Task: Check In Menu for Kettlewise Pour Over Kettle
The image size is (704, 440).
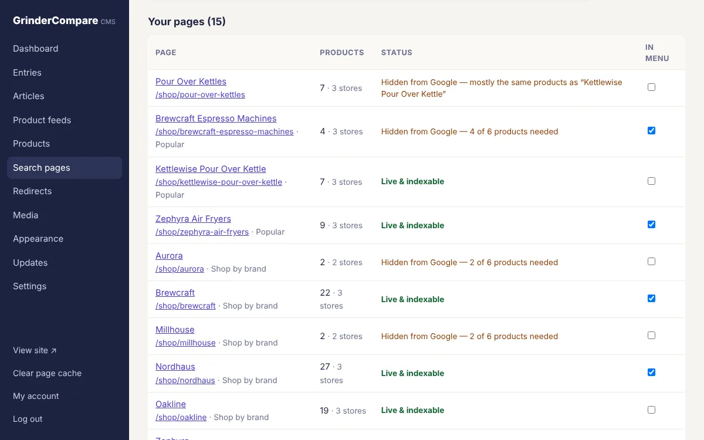Action: click(x=651, y=181)
